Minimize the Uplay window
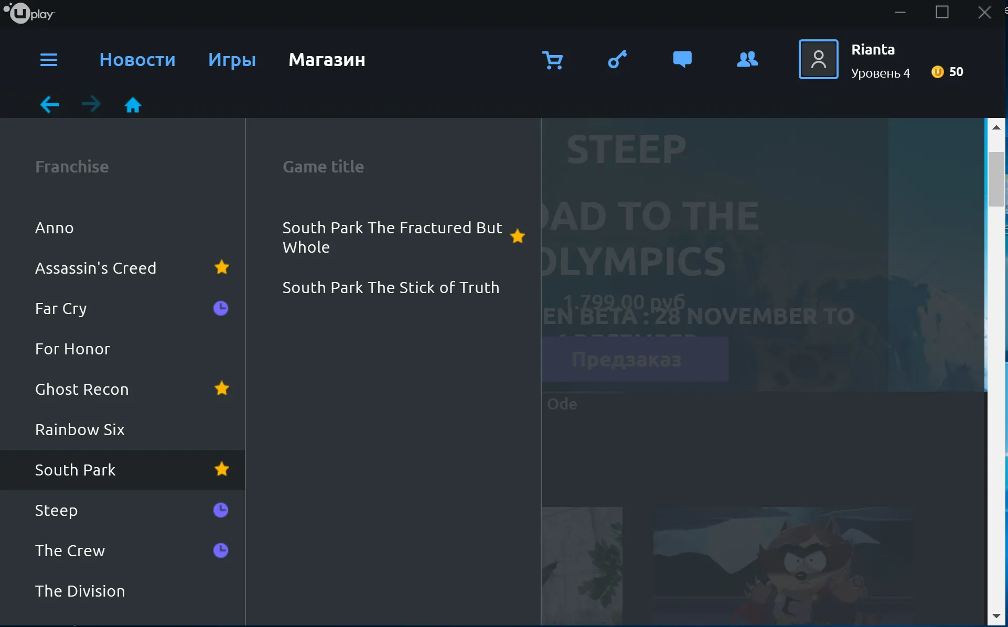Screen dimensions: 1008x627 pyautogui.click(x=900, y=12)
